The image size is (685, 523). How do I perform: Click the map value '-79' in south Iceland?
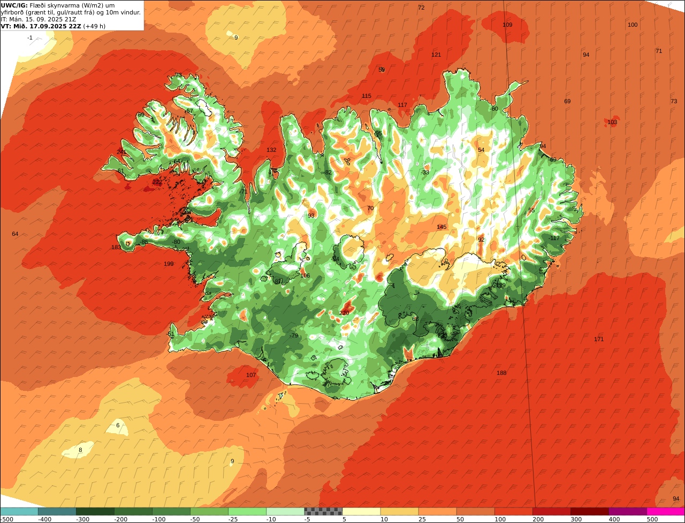click(294, 336)
